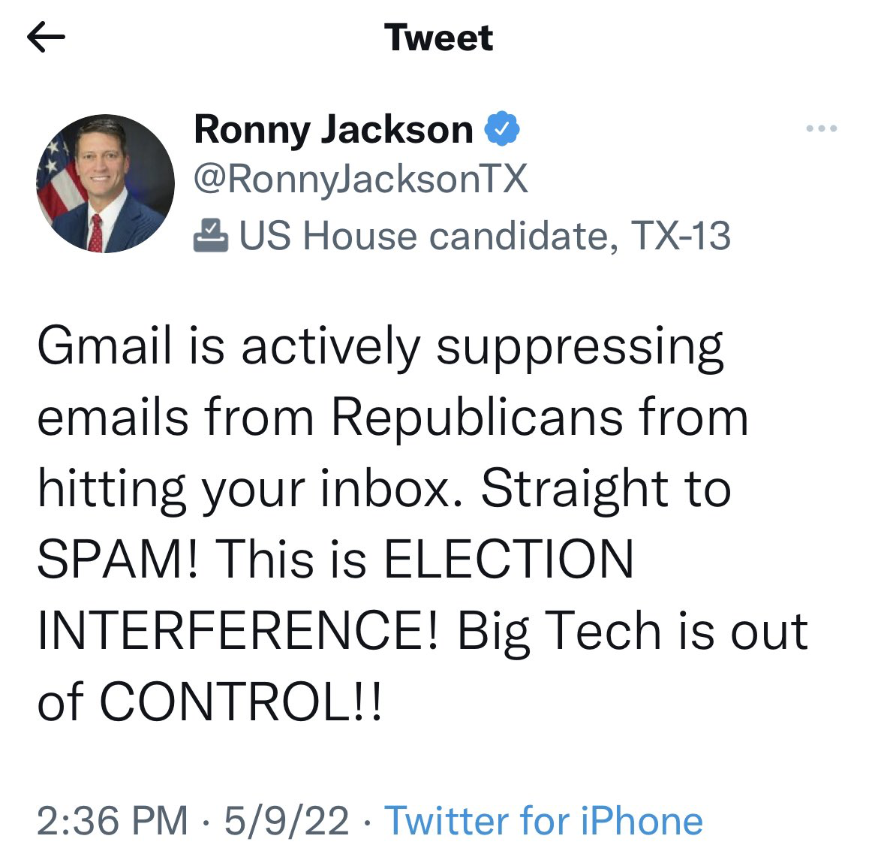The image size is (878, 863).
Task: Tap the back arrow icon
Action: tap(46, 38)
